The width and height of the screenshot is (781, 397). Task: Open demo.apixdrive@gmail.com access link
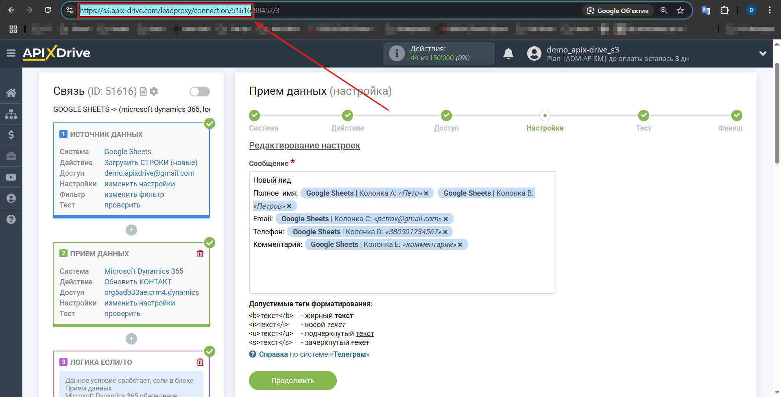pyautogui.click(x=149, y=173)
